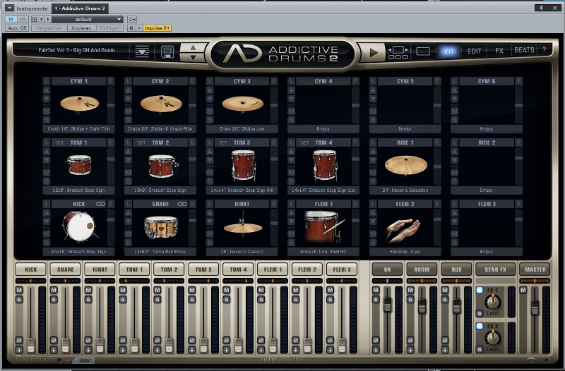Switch to the BEATS page
The image size is (565, 371).
coord(524,50)
